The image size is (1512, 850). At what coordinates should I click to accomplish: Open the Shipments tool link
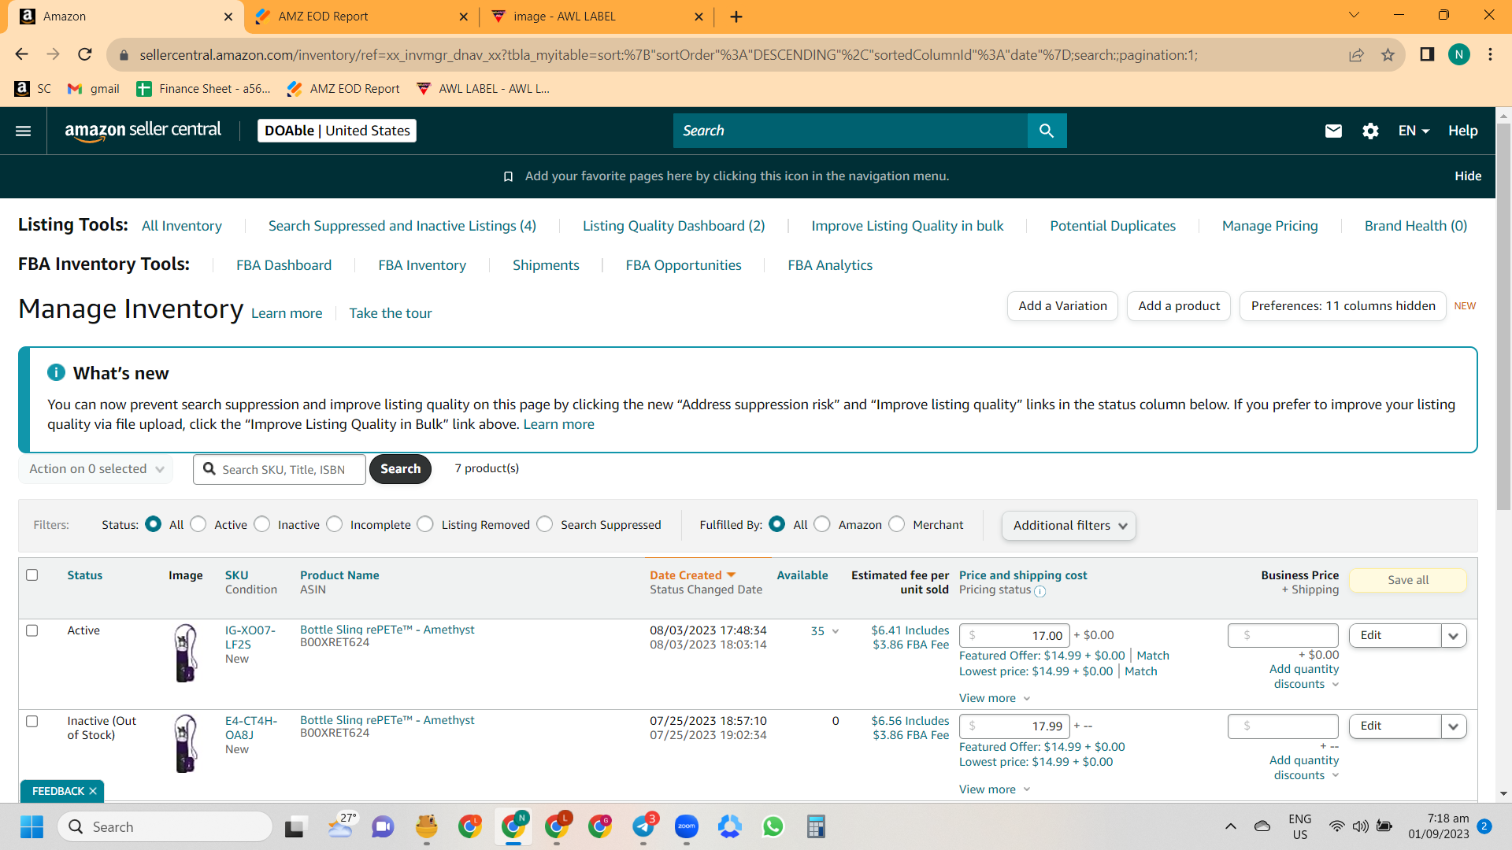546,265
